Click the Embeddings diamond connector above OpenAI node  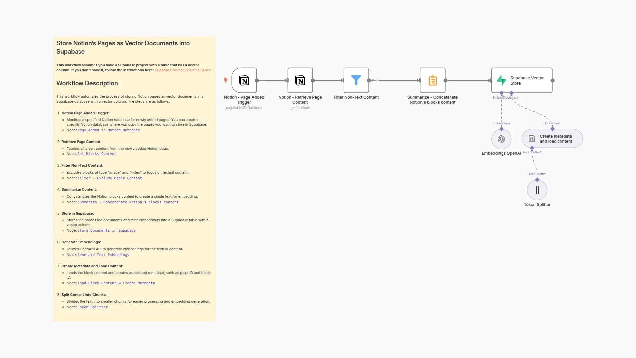[502, 129]
